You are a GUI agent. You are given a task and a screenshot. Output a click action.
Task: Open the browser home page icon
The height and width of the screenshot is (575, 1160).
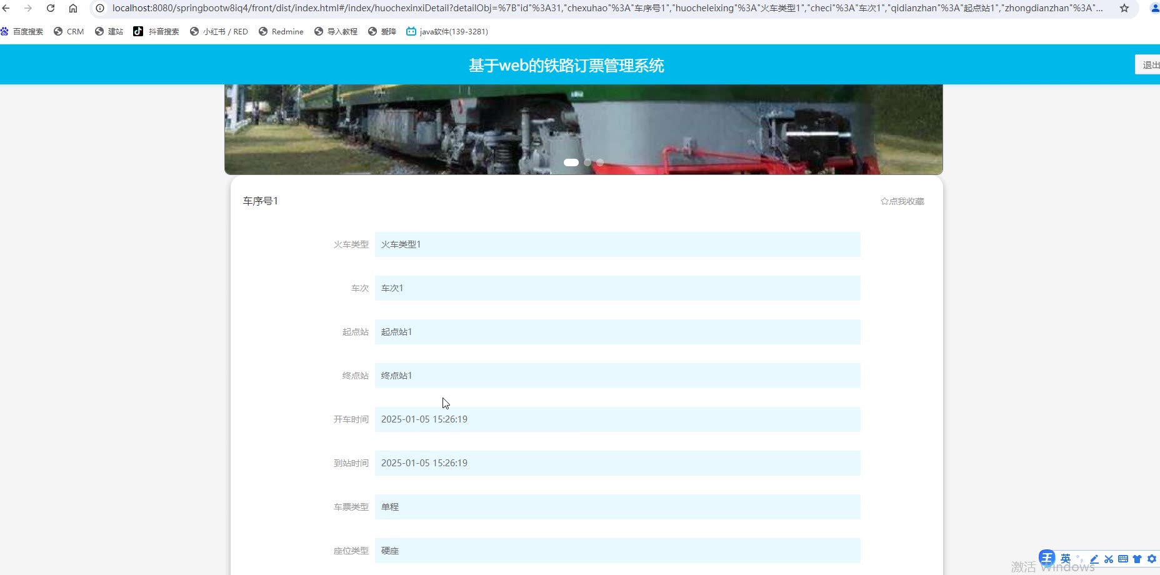click(x=73, y=8)
